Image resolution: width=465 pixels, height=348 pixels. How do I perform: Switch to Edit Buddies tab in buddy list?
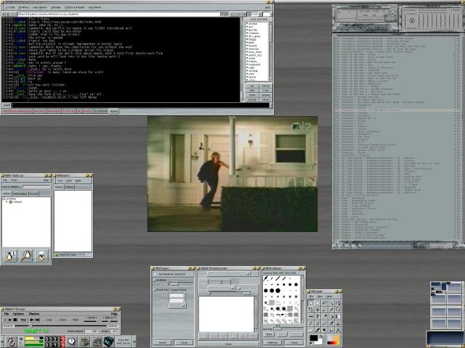(x=20, y=194)
